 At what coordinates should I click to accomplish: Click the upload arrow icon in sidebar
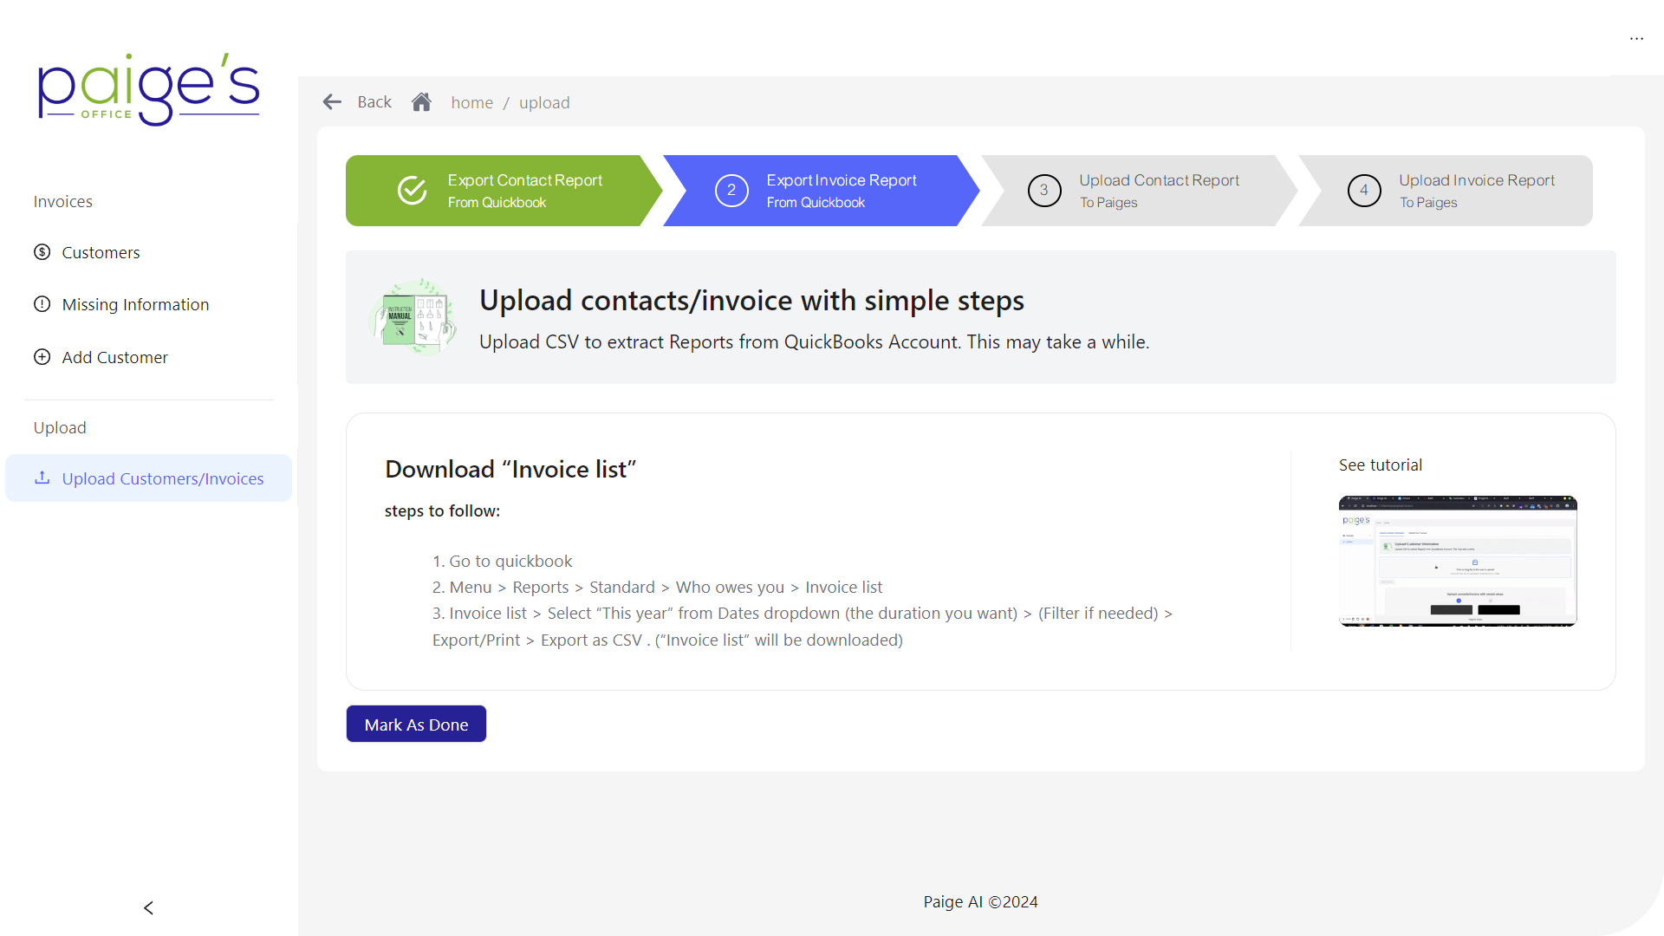(x=42, y=478)
